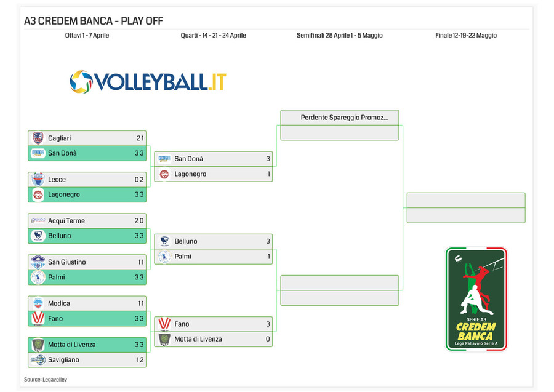Click the San Giustino team logo
Screen dimensions: 554x392
38,262
